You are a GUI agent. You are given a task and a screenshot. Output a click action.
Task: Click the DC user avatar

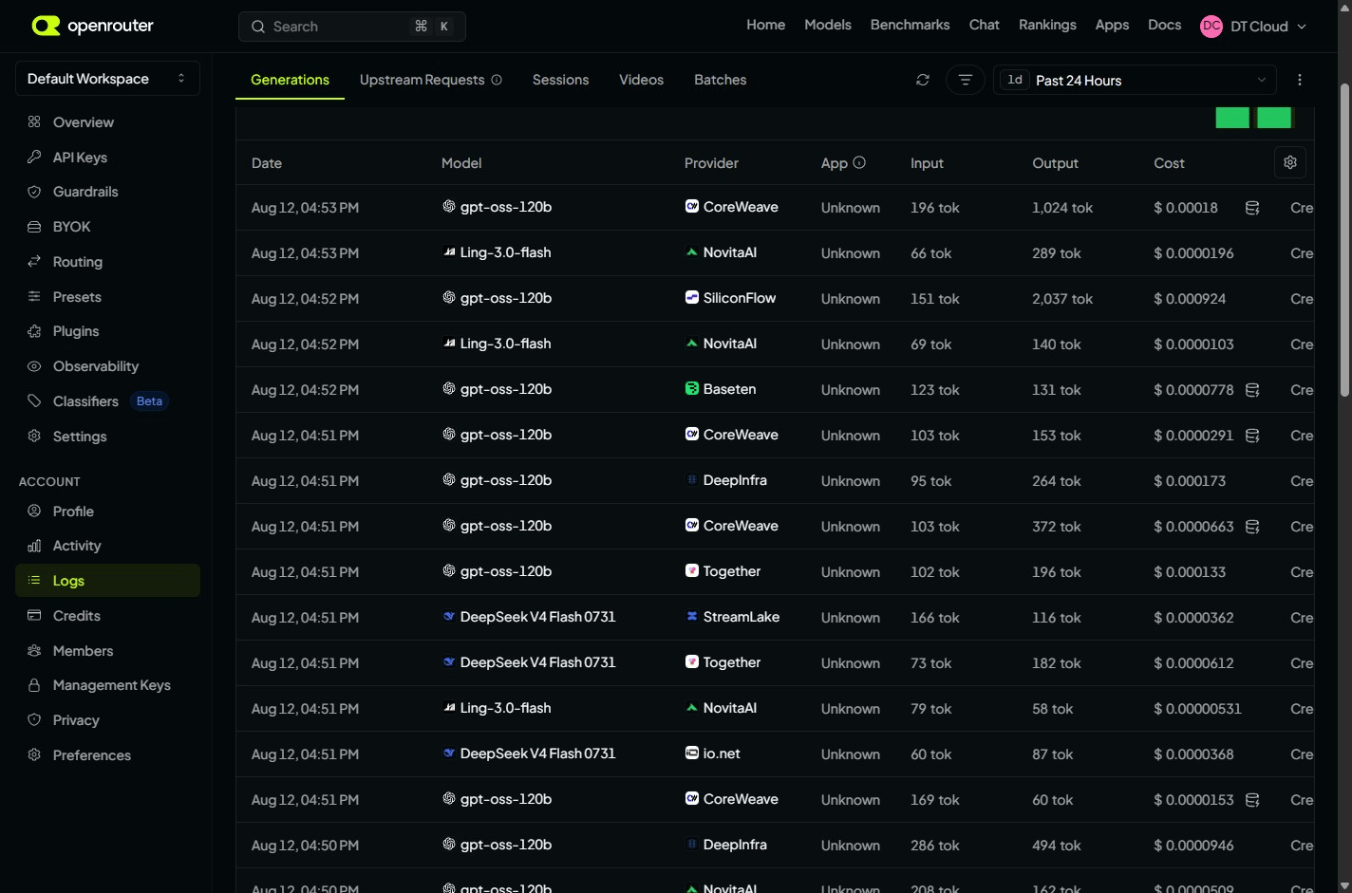(1211, 27)
